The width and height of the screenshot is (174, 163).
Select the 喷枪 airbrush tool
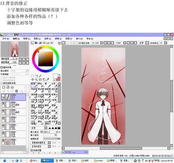[41, 85]
